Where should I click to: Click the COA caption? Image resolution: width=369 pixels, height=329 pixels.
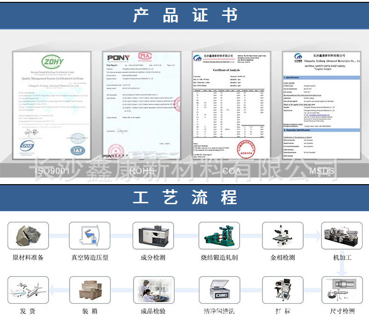coord(232,171)
